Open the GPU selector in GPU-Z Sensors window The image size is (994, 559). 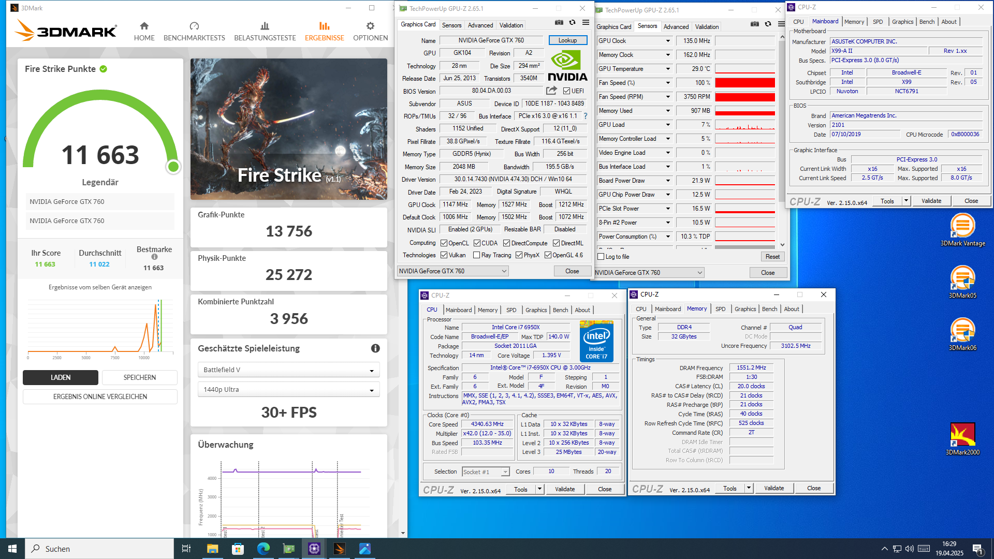(649, 273)
